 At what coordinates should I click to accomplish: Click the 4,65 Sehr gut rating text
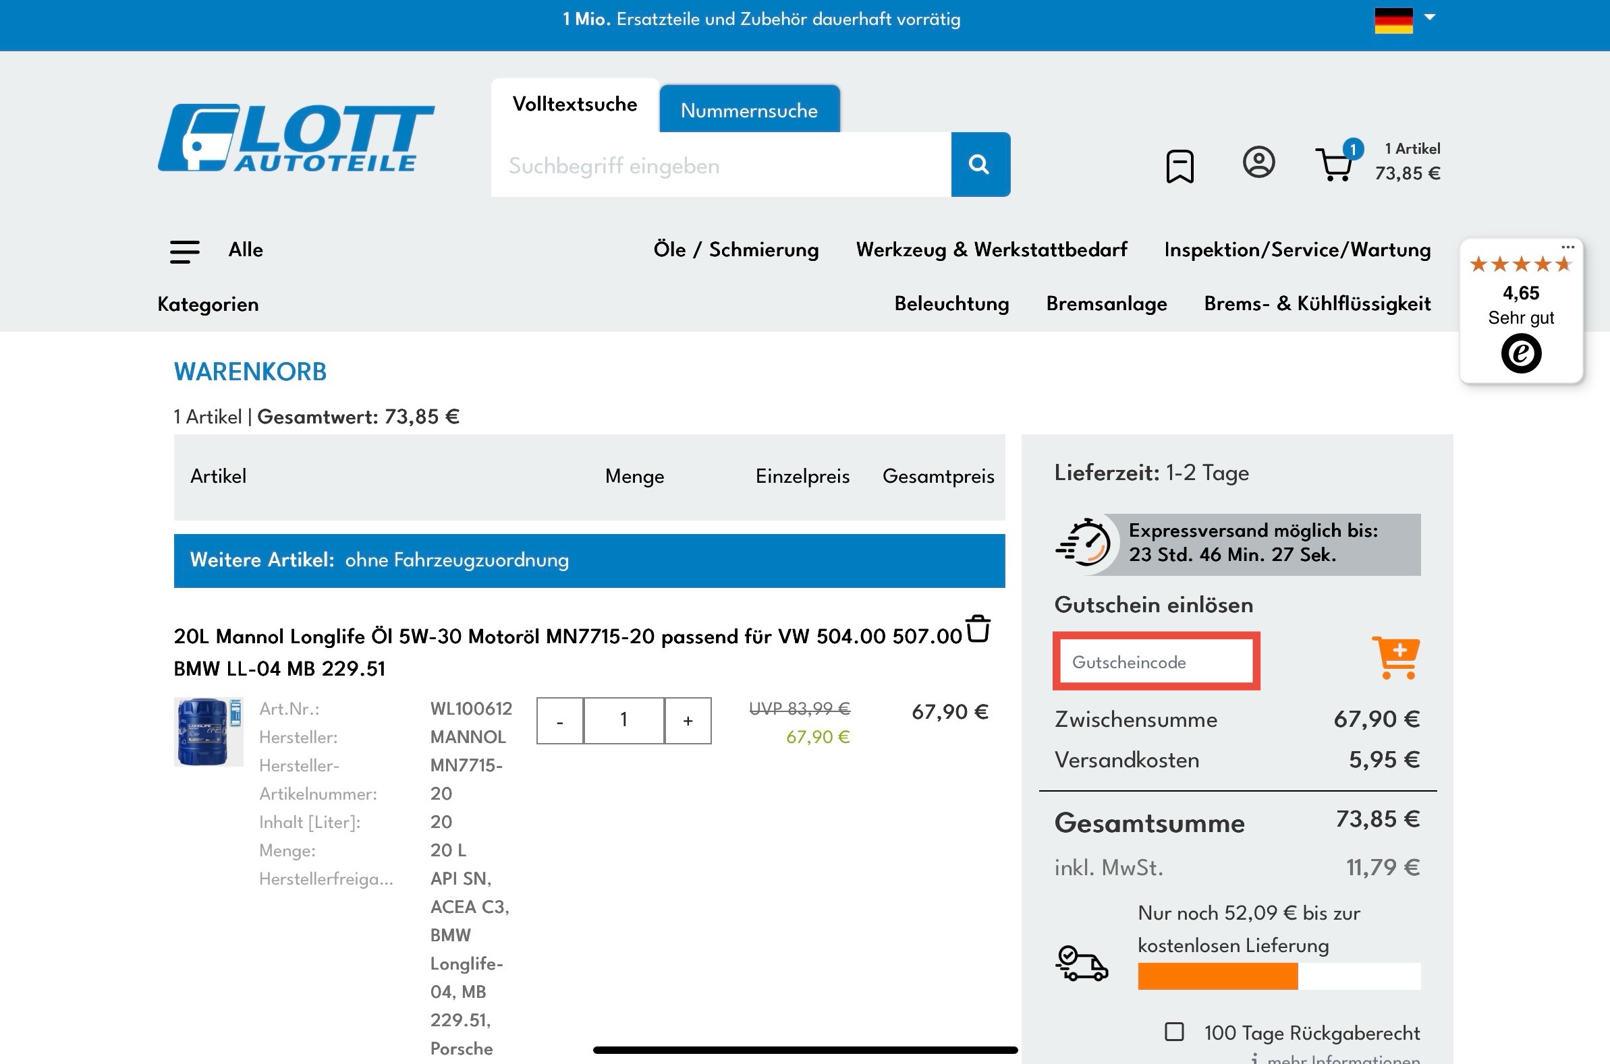[x=1520, y=305]
